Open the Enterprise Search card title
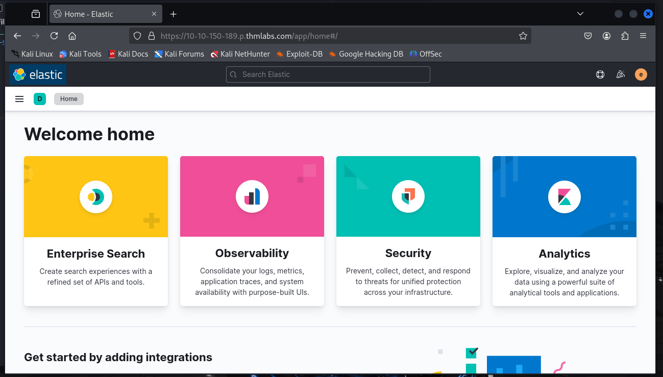This screenshot has height=377, width=663. tap(96, 254)
